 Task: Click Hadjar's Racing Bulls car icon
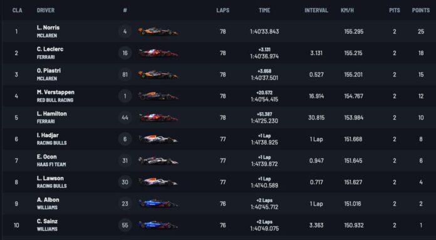158,139
